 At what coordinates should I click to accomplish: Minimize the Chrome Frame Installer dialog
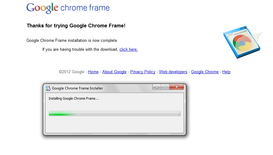[x=157, y=87]
